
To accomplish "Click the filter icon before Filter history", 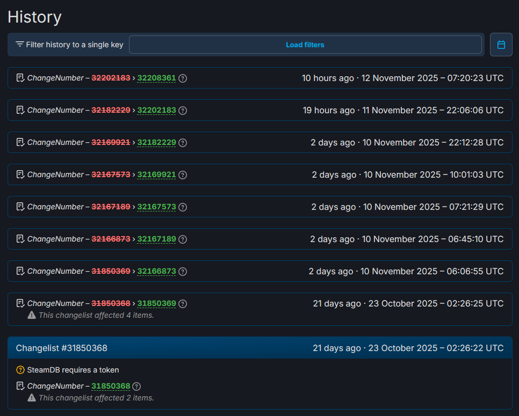I will tap(20, 45).
